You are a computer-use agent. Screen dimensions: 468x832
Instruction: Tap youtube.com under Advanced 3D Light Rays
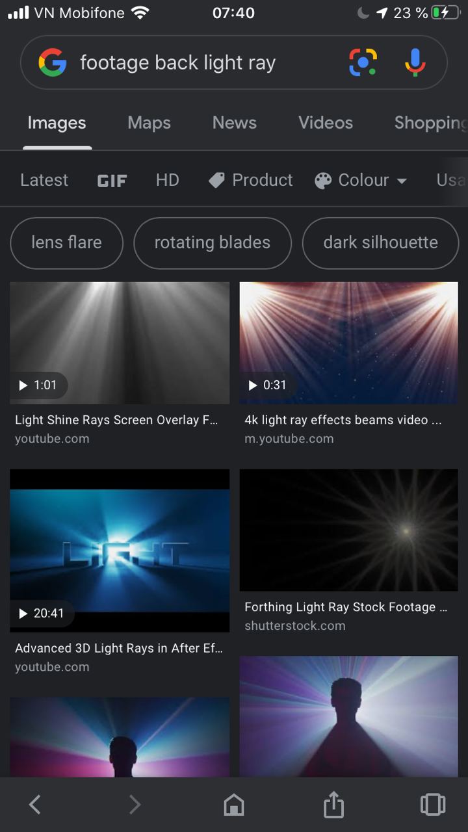(52, 667)
